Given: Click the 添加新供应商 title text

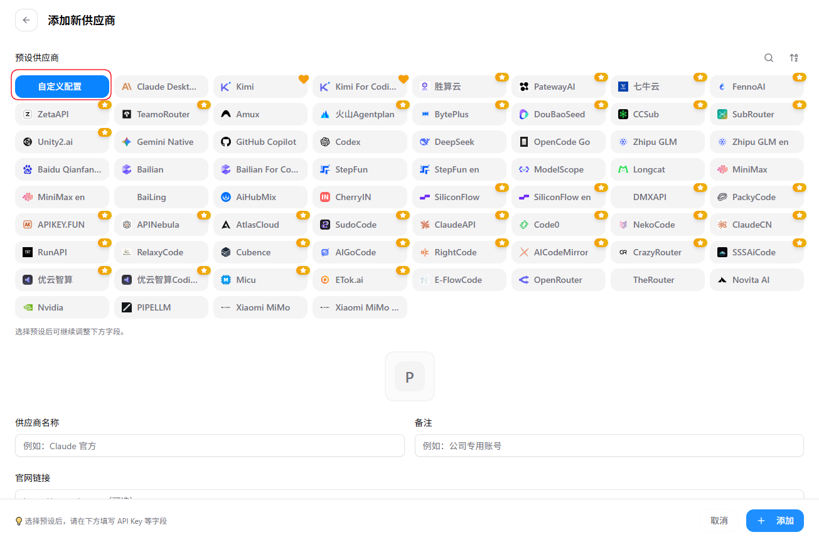Looking at the screenshot, I should coord(82,21).
